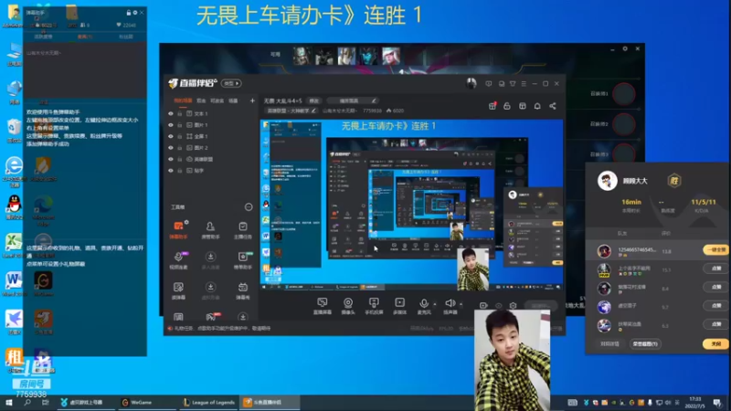Lock the 文本 1 source
This screenshot has width=731, height=411.
[180, 113]
